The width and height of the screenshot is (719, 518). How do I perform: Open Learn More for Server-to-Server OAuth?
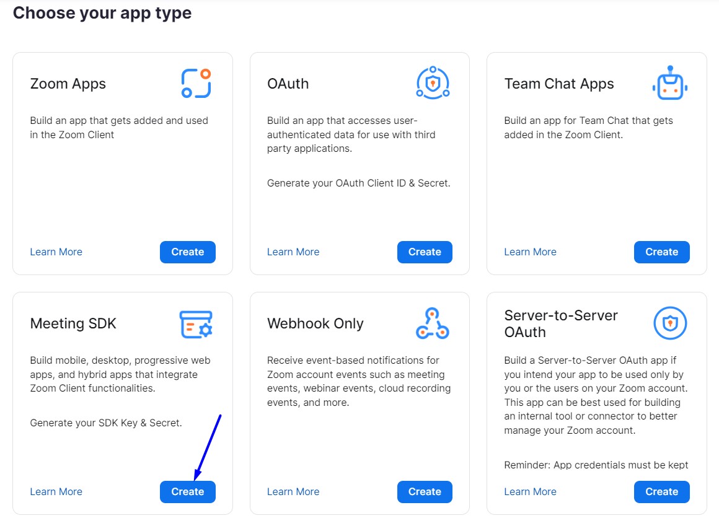[x=530, y=491]
